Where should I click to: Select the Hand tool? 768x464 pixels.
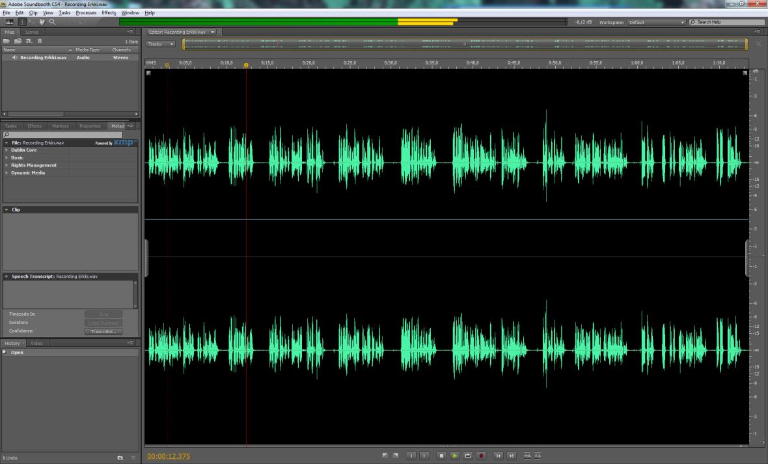[42, 21]
